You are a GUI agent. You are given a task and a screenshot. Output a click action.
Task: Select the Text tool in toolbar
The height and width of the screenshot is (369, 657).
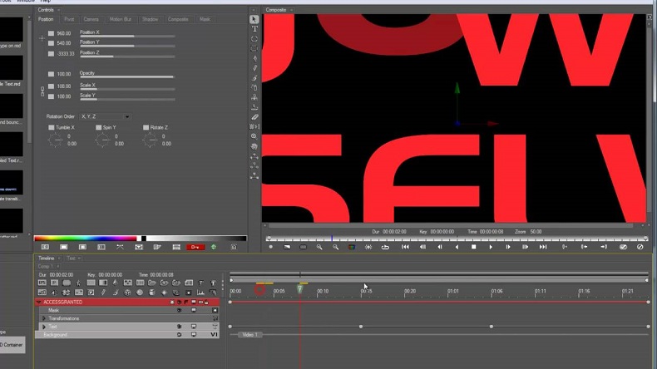coord(254,29)
